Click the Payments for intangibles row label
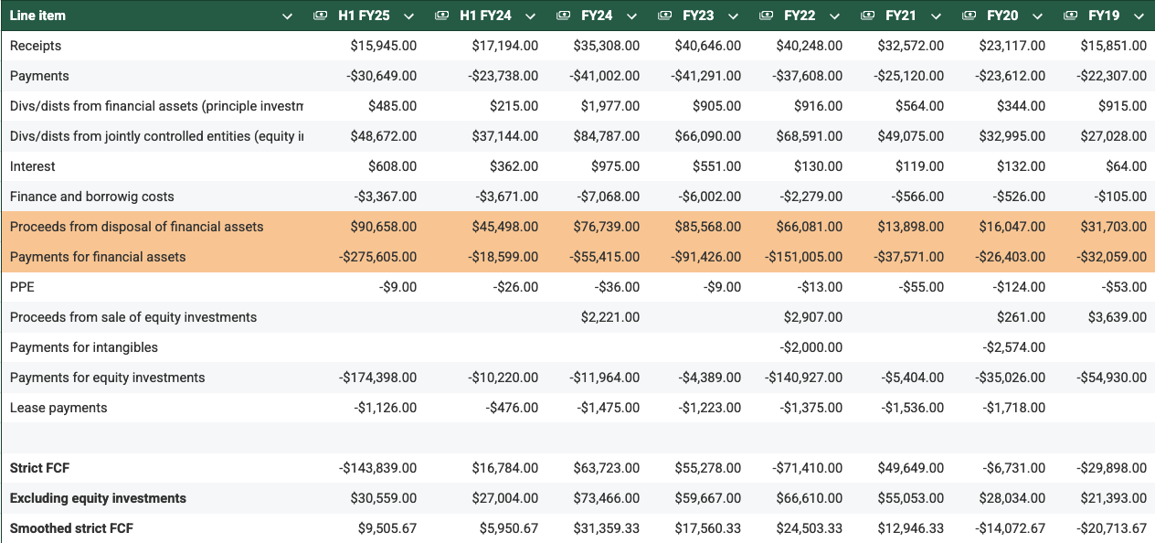 [x=84, y=347]
